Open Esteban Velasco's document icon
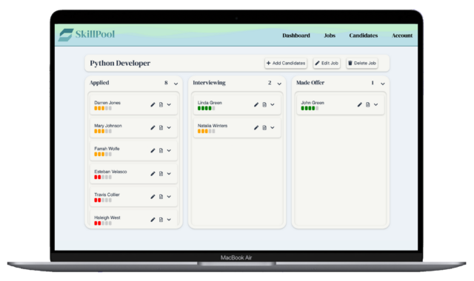This screenshot has width=474, height=281. (x=161, y=174)
